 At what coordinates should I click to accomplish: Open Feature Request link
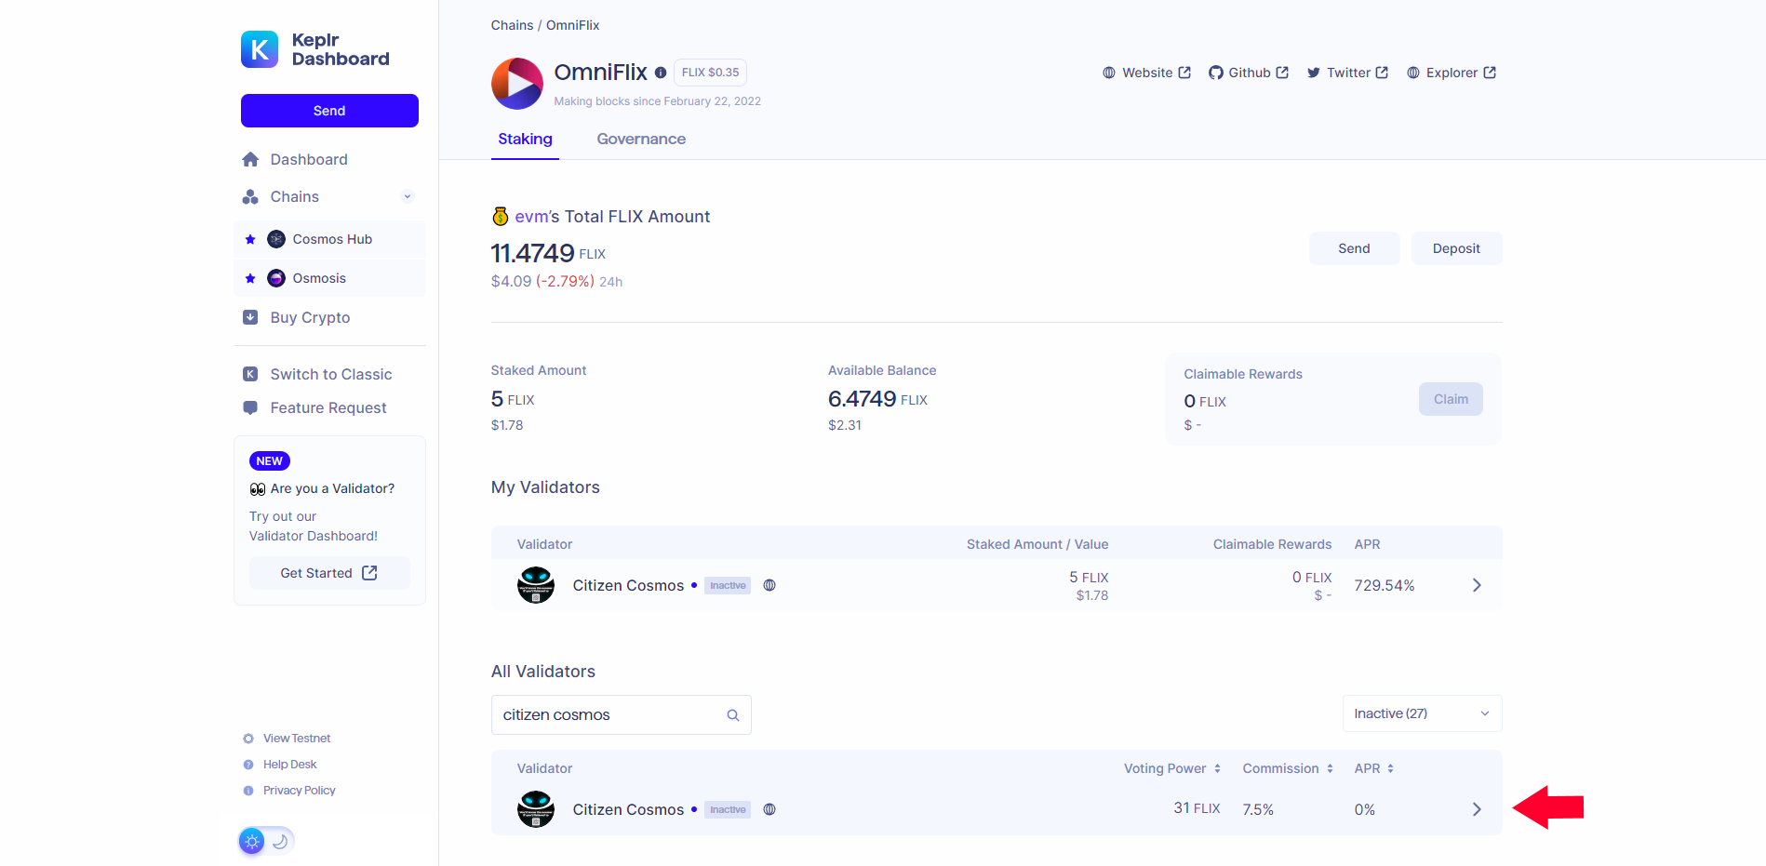click(328, 407)
